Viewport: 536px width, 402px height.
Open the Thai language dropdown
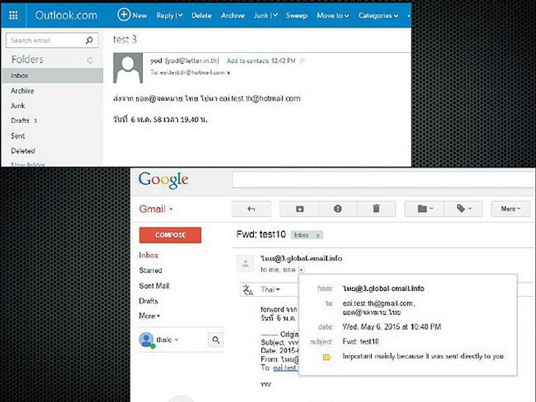[x=270, y=289]
